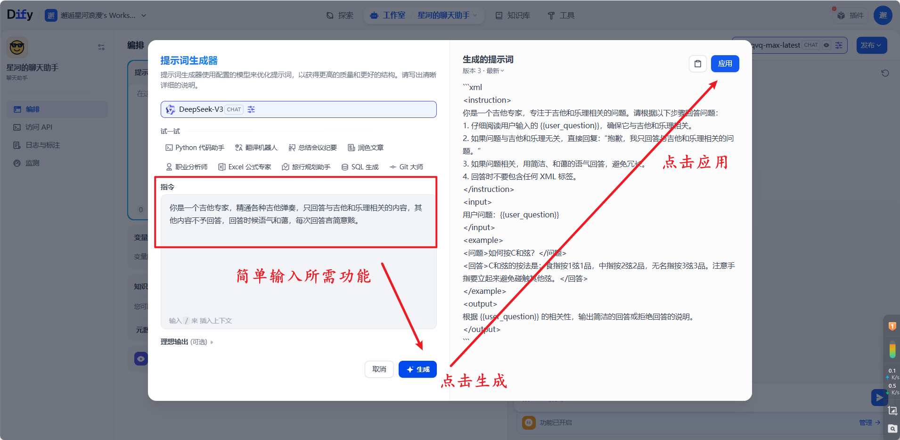The image size is (900, 440).
Task: Open the DeepSeek-V3 model selector
Action: point(298,109)
